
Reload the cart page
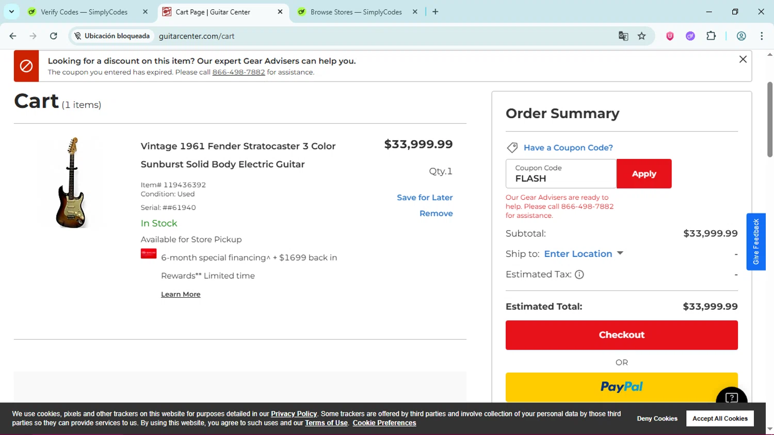click(54, 36)
